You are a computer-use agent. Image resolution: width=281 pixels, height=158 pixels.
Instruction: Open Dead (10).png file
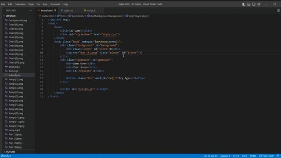[x=16, y=62]
